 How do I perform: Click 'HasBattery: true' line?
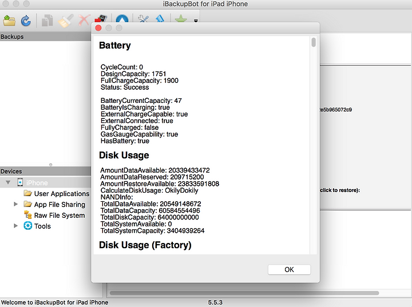(125, 141)
